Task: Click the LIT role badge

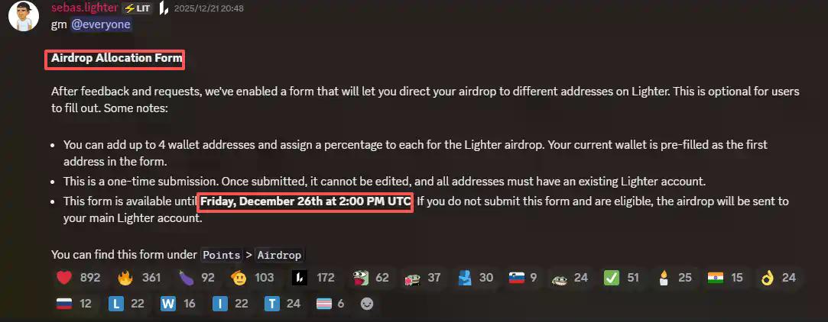Action: [x=138, y=8]
